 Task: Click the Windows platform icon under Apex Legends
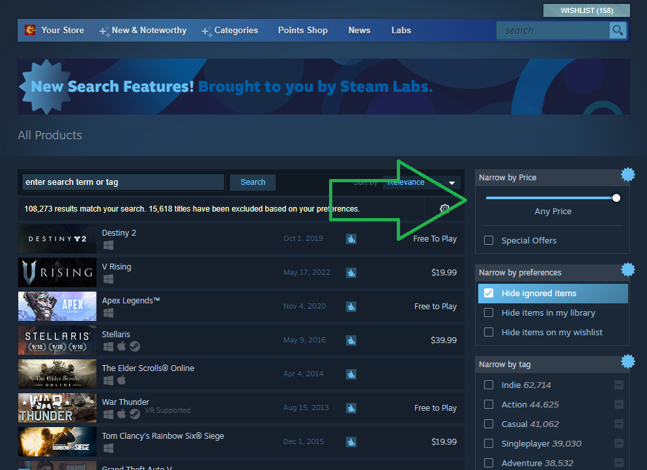108,313
